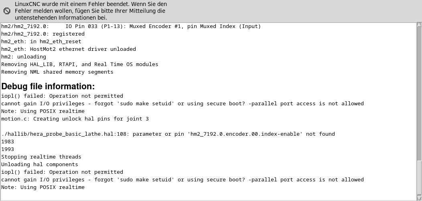Click the 'Debug file information:' heading
Screen dimensions: 422x201
pyautogui.click(x=48, y=86)
